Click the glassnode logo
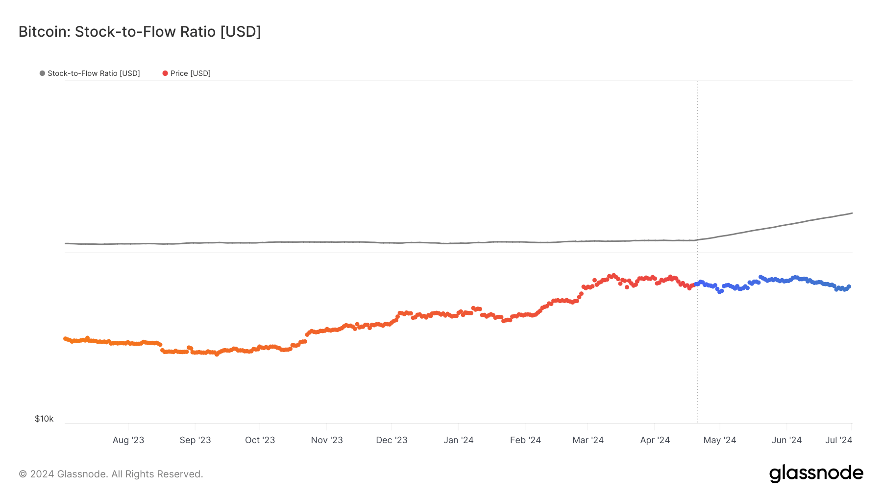The height and width of the screenshot is (496, 882). point(816,473)
